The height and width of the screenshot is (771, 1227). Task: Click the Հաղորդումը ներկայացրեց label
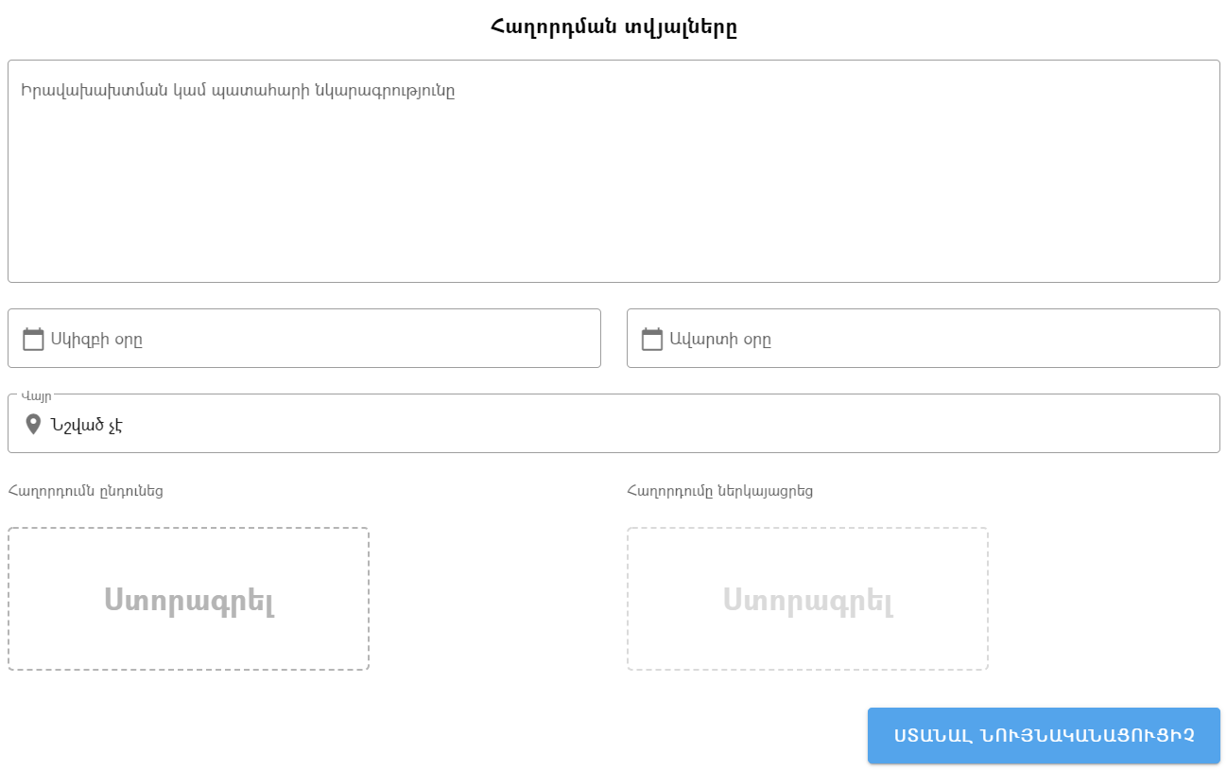(x=719, y=491)
